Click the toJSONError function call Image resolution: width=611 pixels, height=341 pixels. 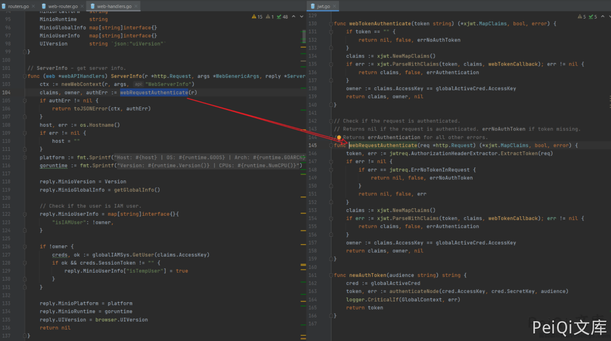point(91,109)
